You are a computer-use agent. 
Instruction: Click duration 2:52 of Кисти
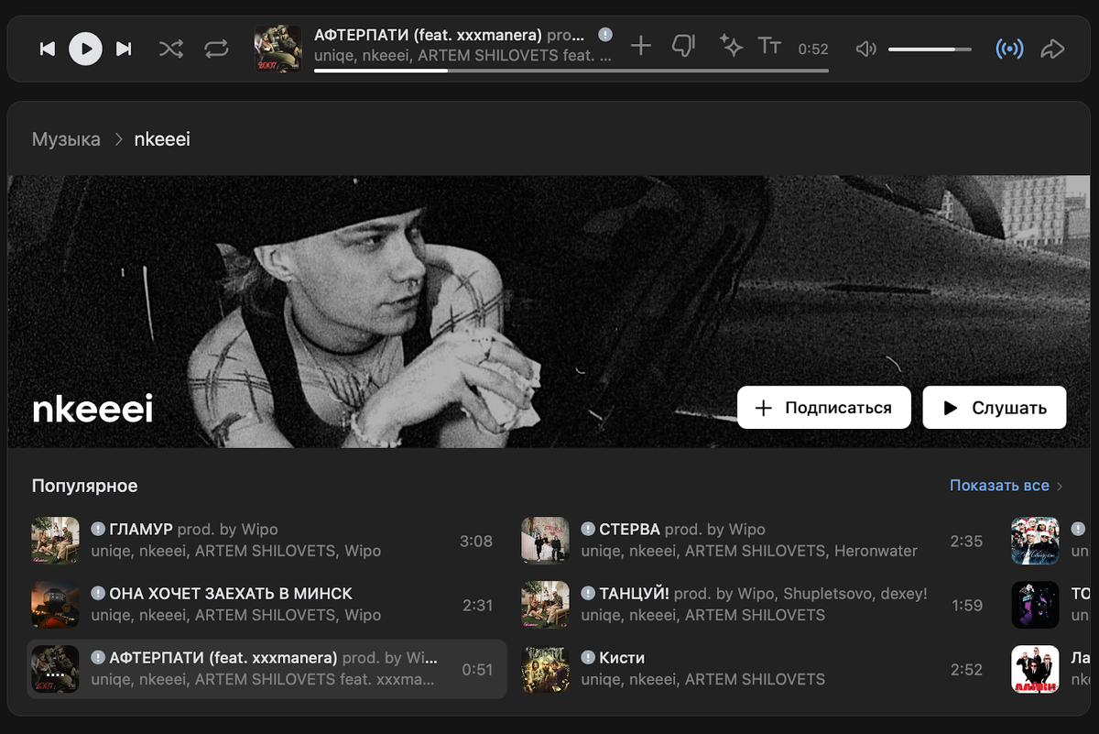point(966,670)
